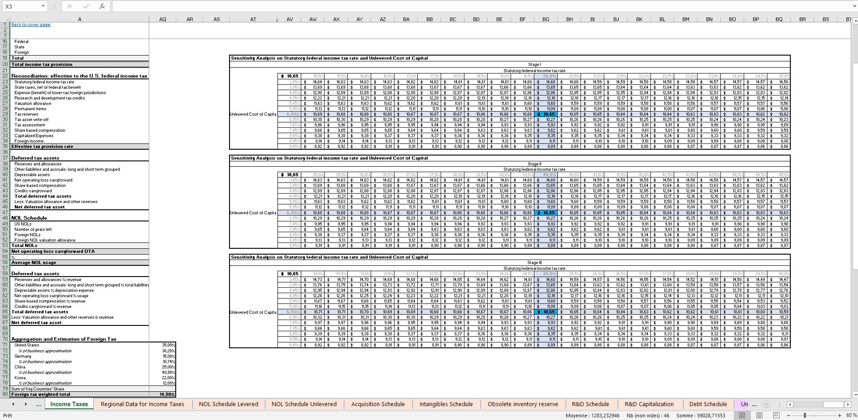The height and width of the screenshot is (420, 858).
Task: Switch to Page Layout view icon
Action: [759, 416]
